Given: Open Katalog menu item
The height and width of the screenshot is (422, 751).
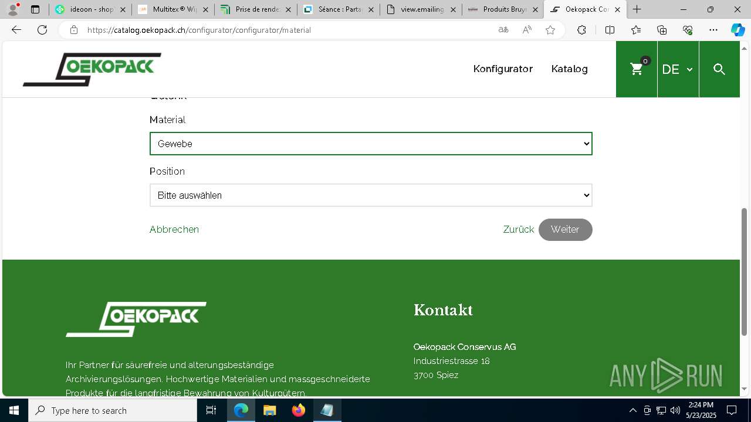Looking at the screenshot, I should click(x=569, y=69).
